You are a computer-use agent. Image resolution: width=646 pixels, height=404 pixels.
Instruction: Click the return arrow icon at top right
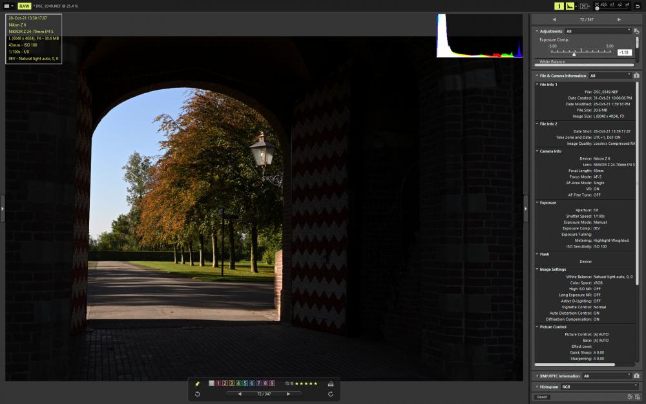pyautogui.click(x=638, y=6)
